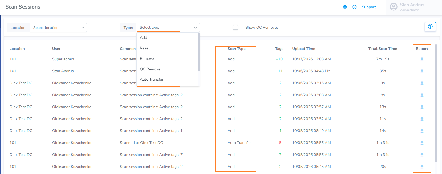Image resolution: width=442 pixels, height=174 pixels.
Task: Open the Support link
Action: 369,7
